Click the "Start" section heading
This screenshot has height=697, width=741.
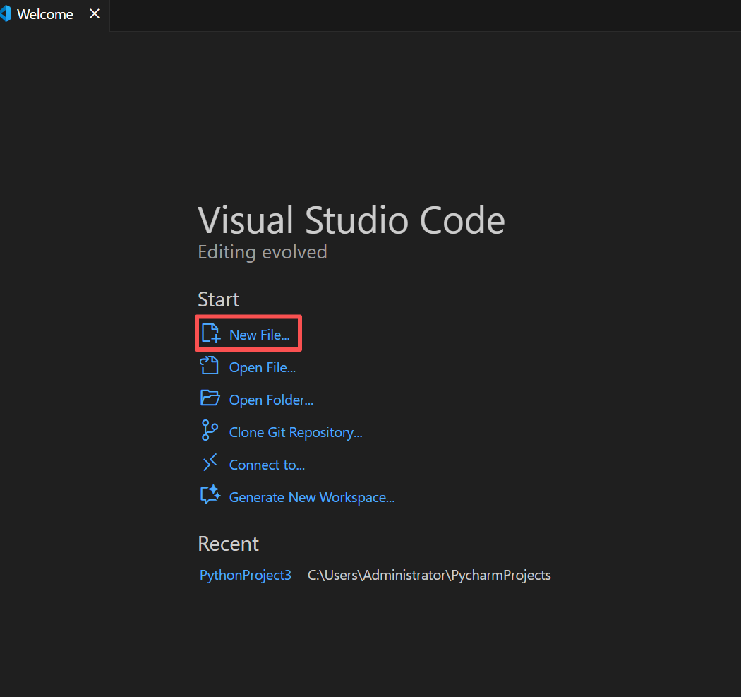pos(218,299)
